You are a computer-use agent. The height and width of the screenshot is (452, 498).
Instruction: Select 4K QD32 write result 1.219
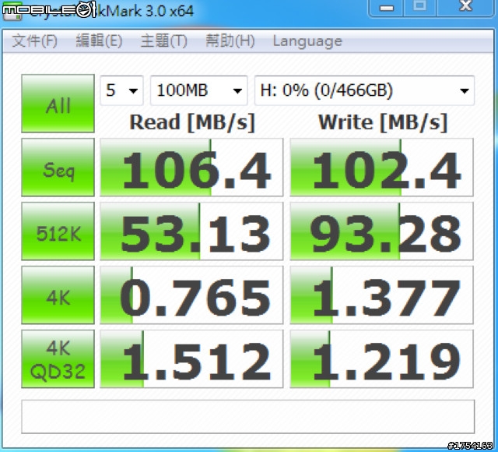381,359
